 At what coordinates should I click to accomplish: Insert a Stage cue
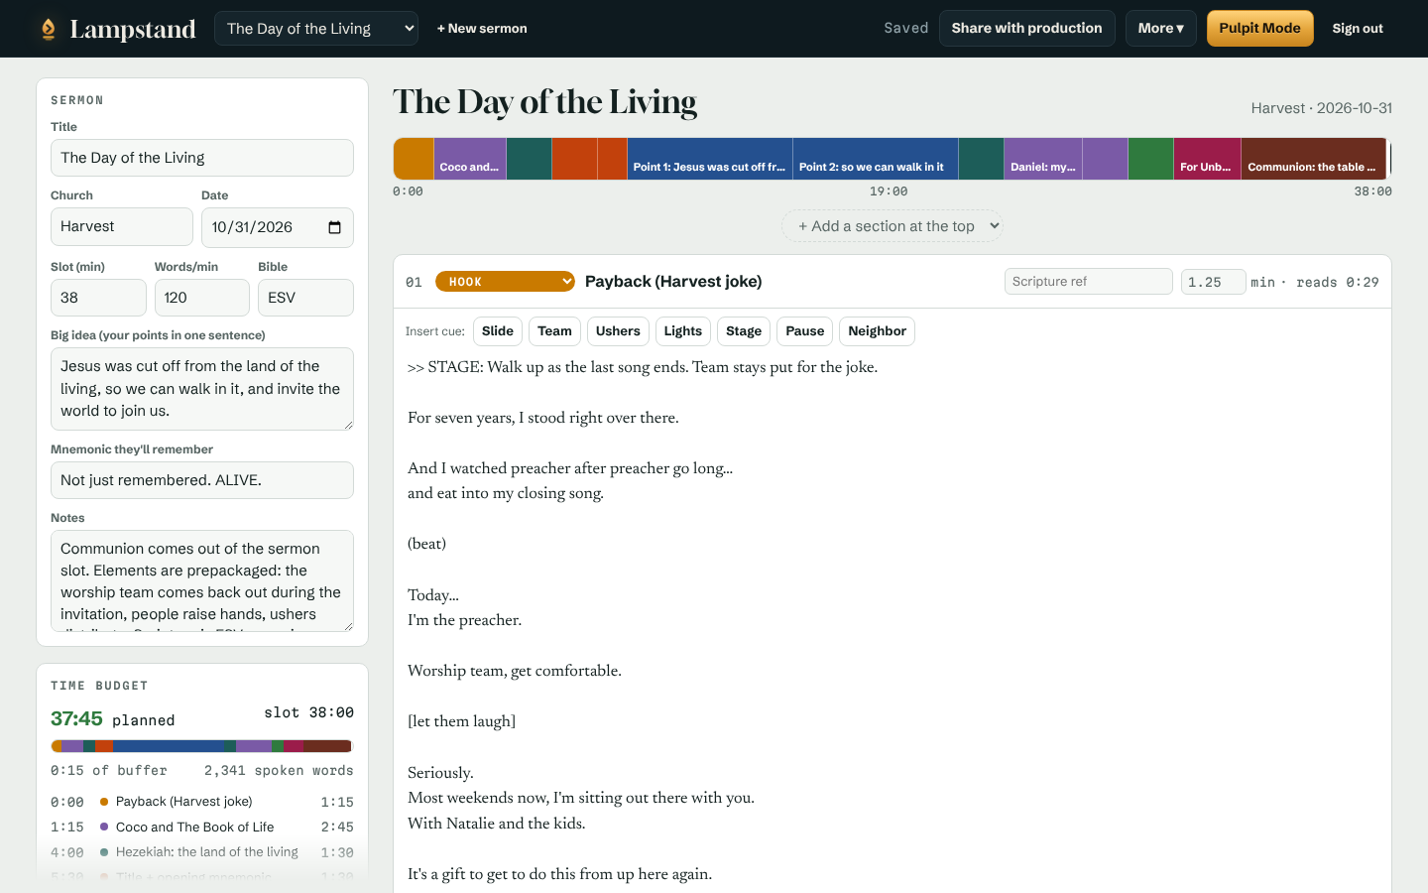tap(744, 331)
